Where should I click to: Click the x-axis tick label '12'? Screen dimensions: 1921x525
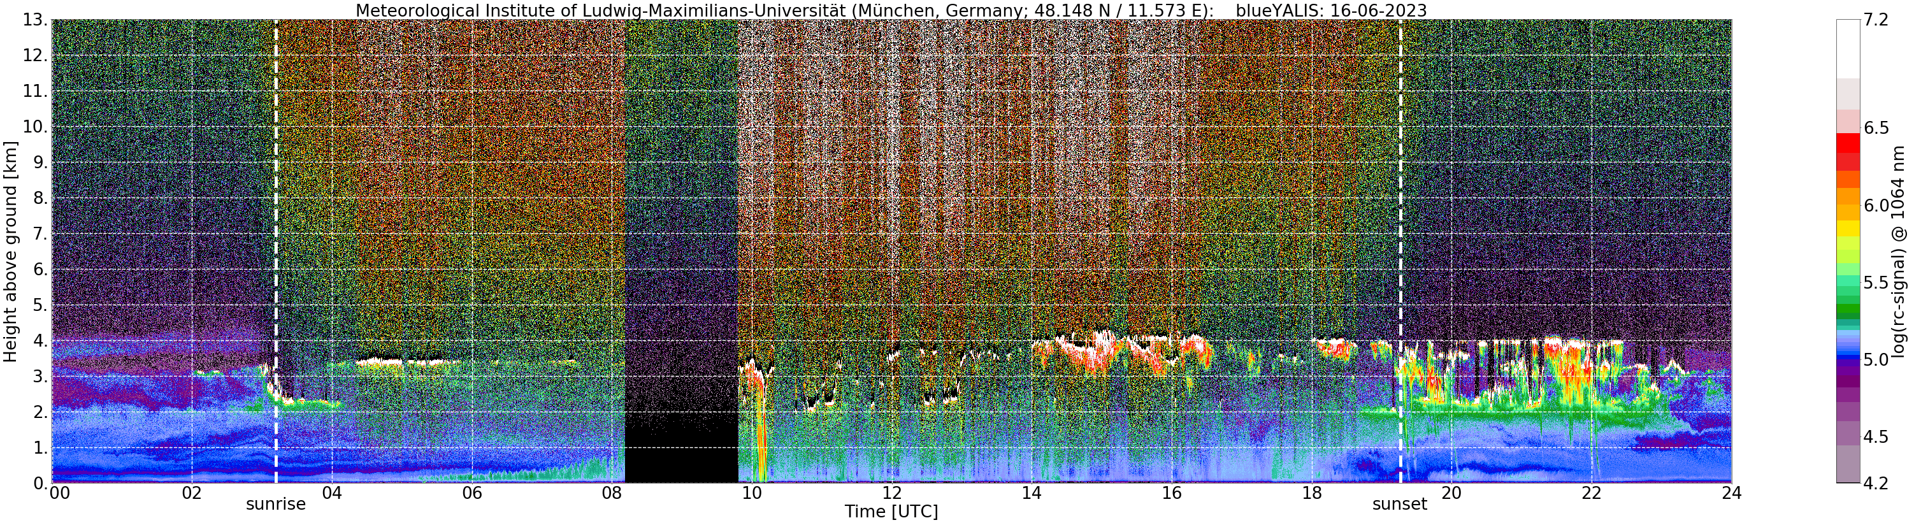point(892,493)
